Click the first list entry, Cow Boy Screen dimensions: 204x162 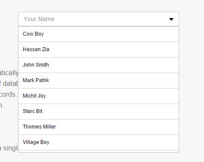98,34
